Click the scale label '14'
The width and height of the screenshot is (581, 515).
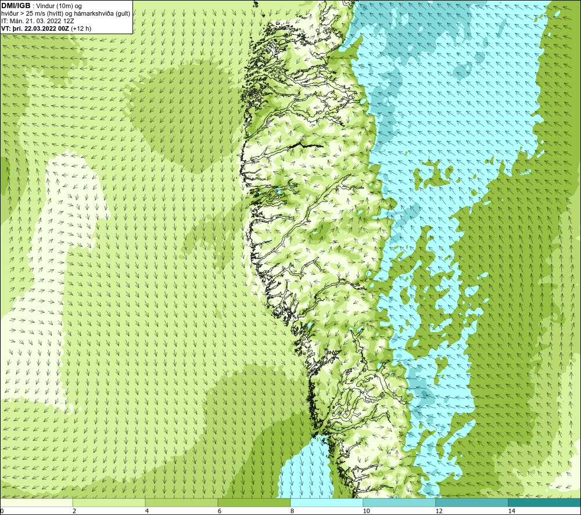click(x=511, y=512)
